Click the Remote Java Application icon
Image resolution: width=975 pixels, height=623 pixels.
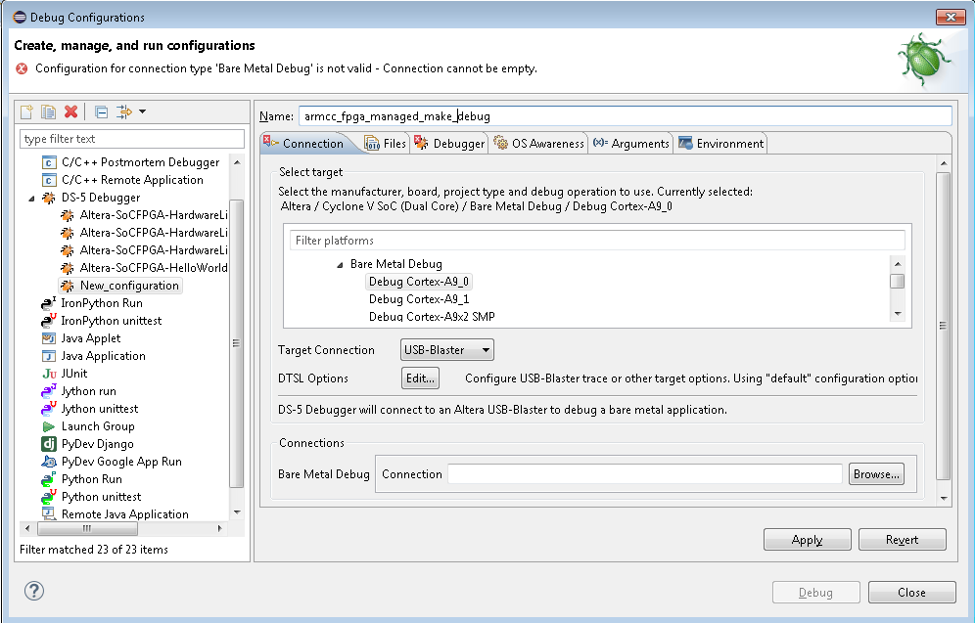coord(49,513)
